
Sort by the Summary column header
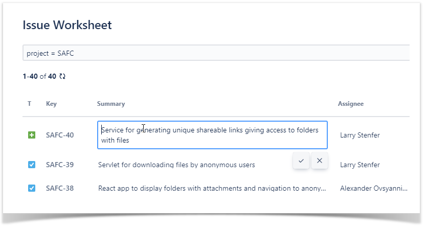tap(111, 104)
